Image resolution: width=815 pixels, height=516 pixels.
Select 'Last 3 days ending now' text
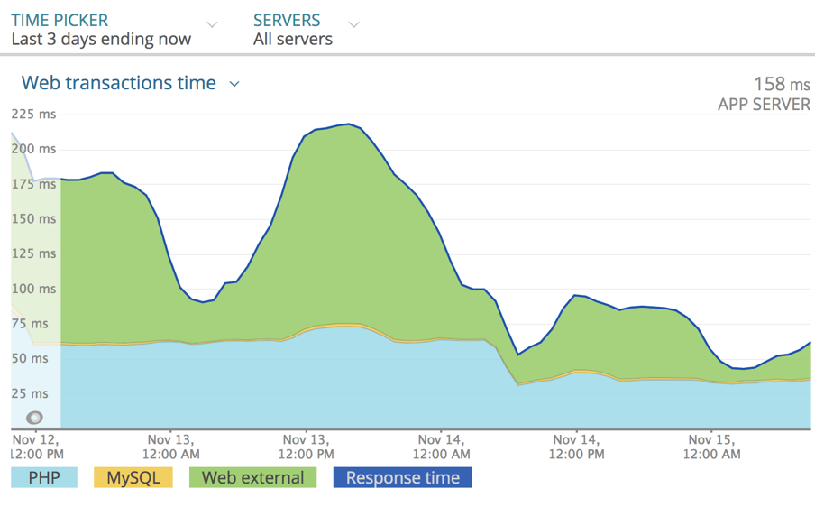[101, 39]
